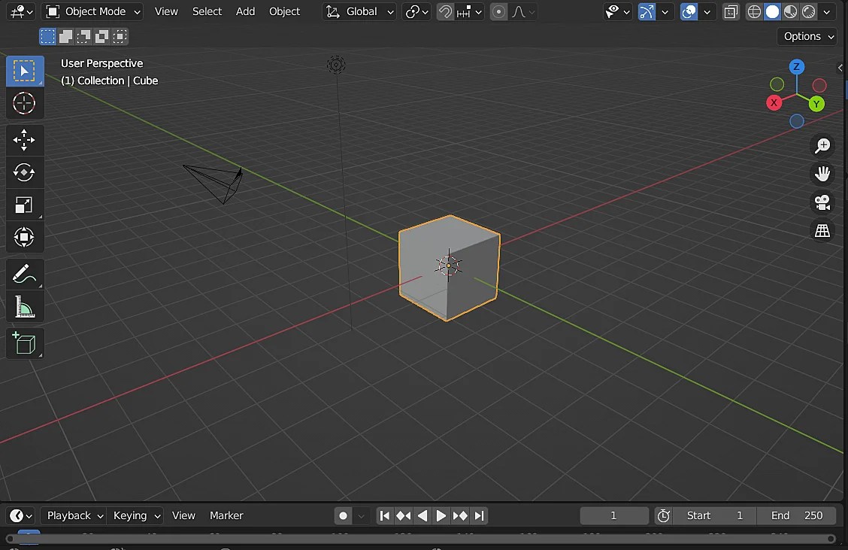This screenshot has height=550, width=848.
Task: Click the 3D cursor tool
Action: pos(25,103)
